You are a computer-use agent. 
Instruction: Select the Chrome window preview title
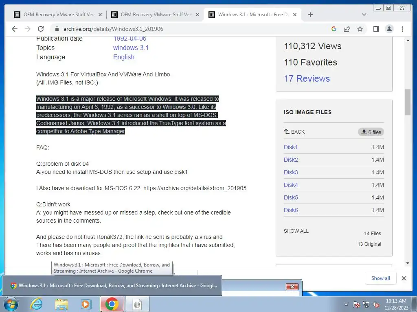click(x=118, y=286)
